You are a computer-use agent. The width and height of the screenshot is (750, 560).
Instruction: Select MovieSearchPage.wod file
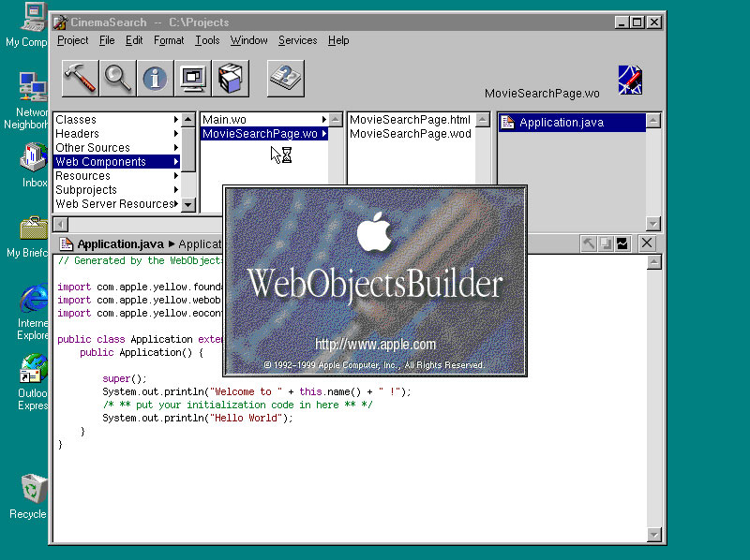pyautogui.click(x=410, y=134)
